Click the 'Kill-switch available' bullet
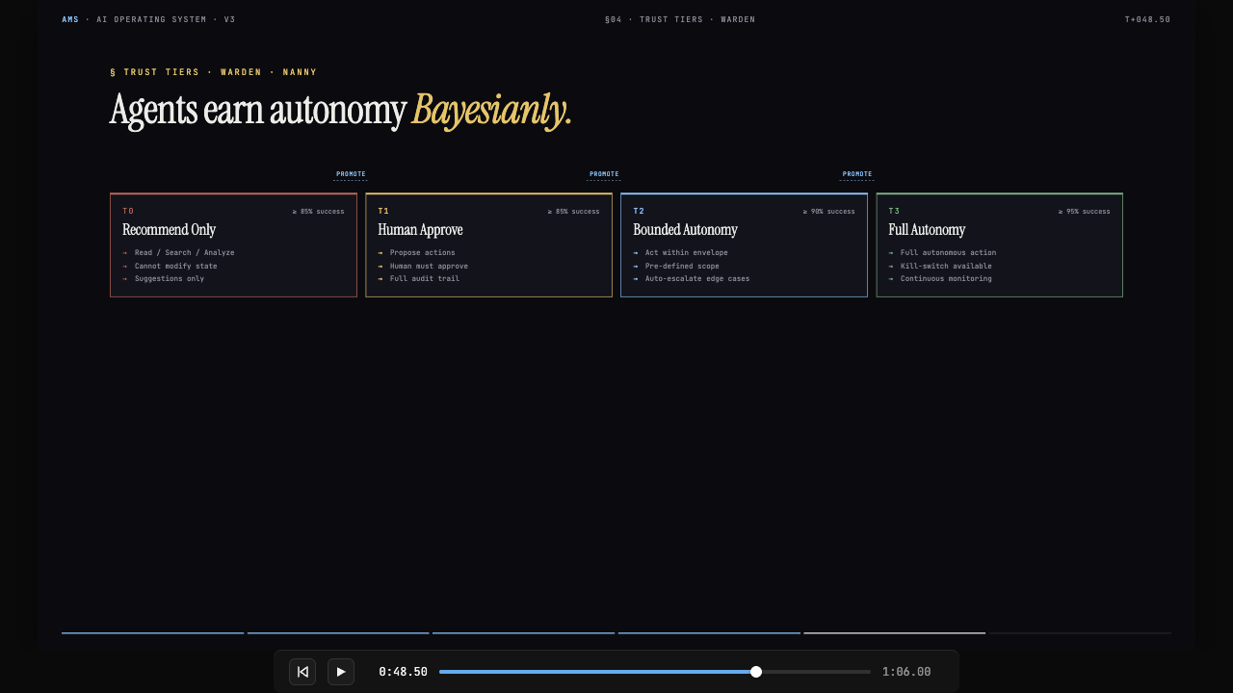This screenshot has width=1233, height=693. (946, 266)
